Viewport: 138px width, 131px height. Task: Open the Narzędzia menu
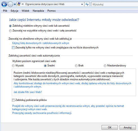coord(38,11)
